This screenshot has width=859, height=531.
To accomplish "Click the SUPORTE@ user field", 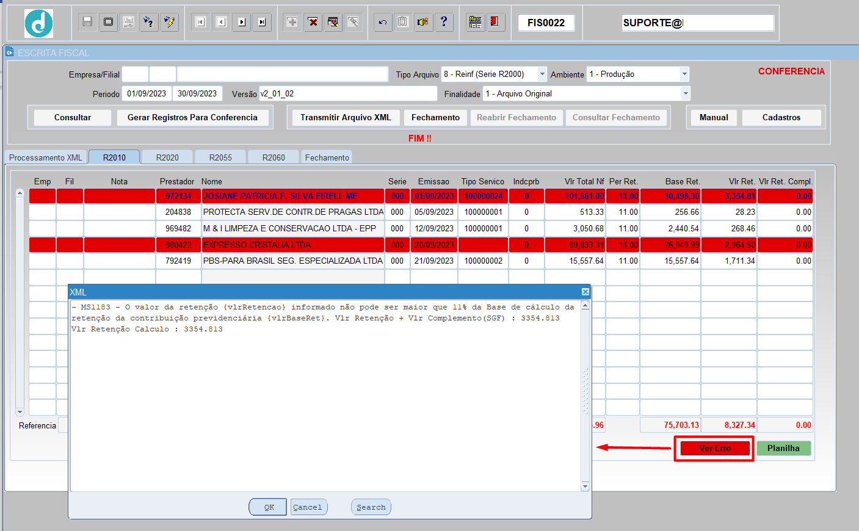I will pos(698,23).
